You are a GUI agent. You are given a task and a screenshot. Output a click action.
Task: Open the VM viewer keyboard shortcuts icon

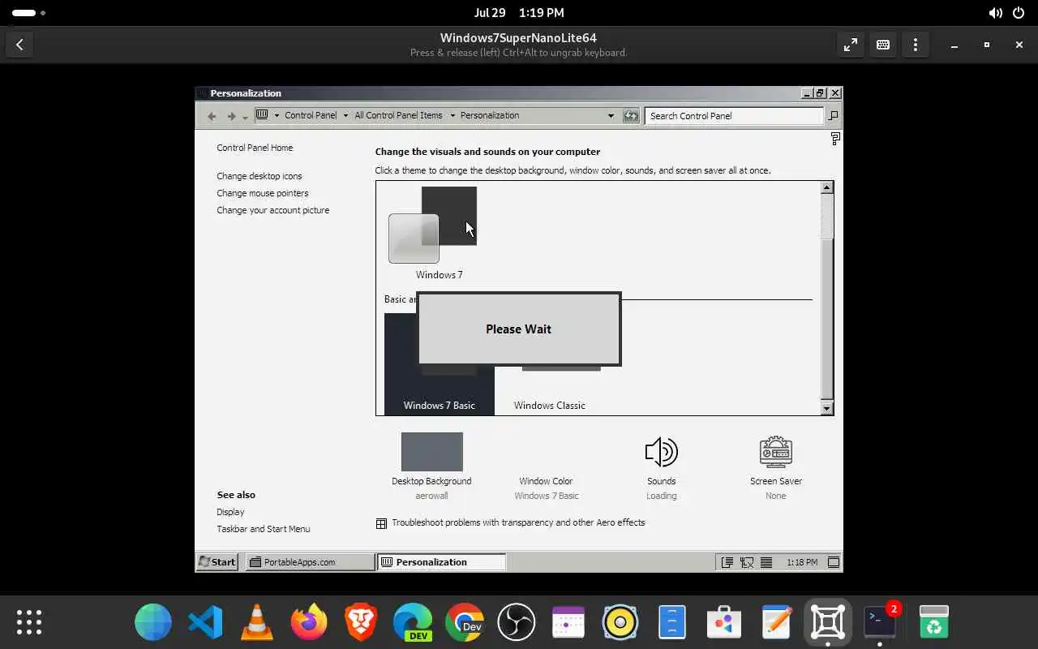[x=883, y=45]
